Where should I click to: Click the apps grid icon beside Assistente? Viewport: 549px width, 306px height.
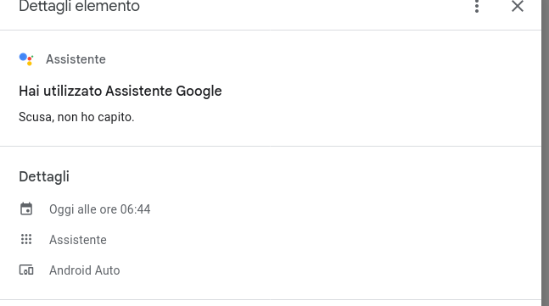pyautogui.click(x=26, y=239)
